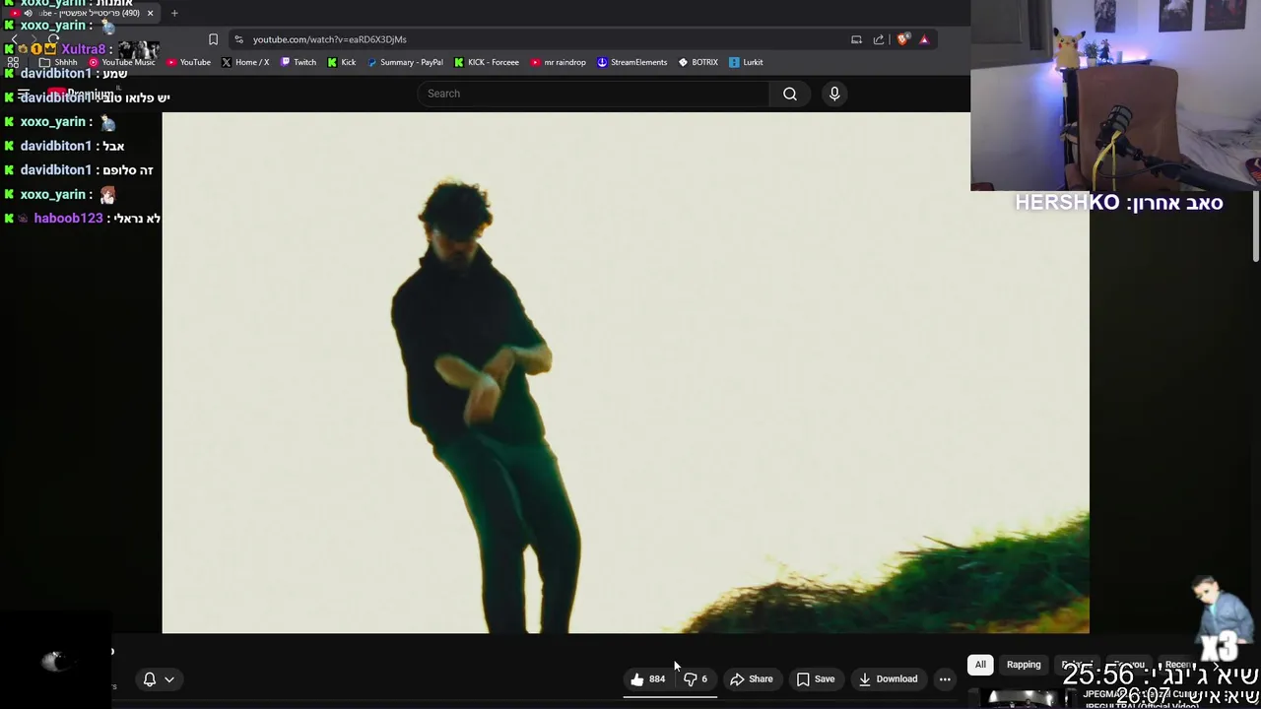Click the YouTube search magnifier button
1261x709 pixels.
790,94
